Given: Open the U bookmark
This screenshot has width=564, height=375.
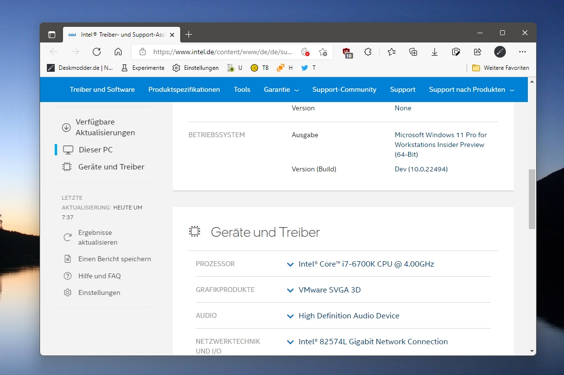Looking at the screenshot, I should (x=234, y=67).
